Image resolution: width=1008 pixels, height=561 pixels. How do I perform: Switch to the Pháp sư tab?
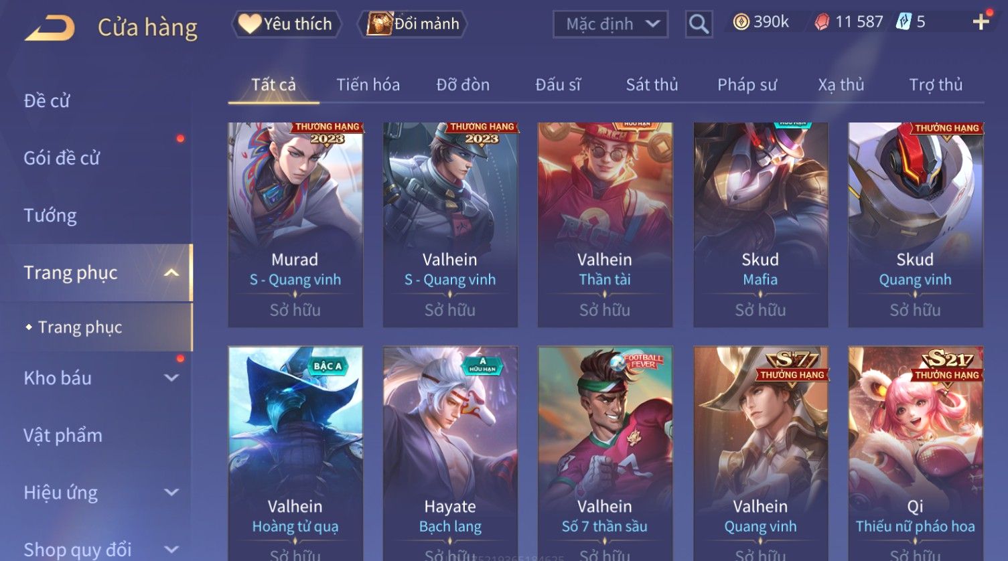coord(747,85)
